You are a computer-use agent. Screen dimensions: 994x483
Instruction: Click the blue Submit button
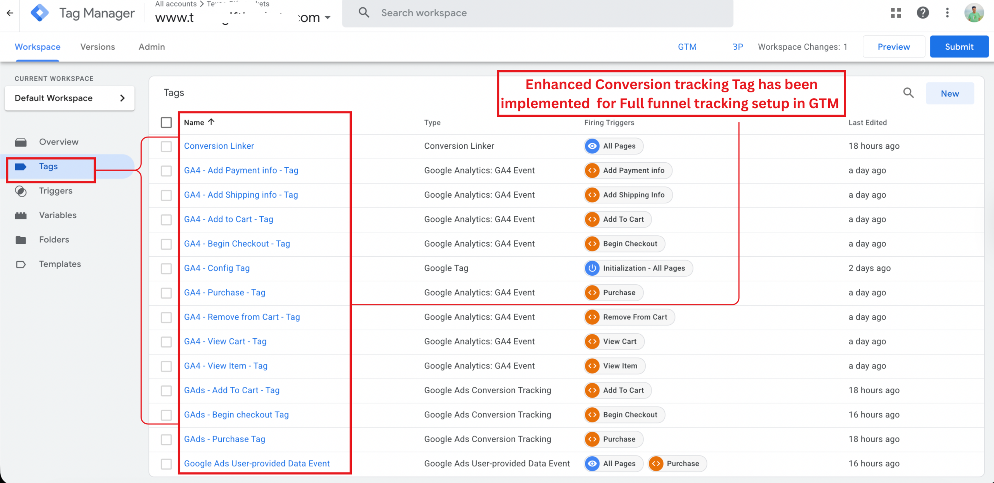(x=959, y=47)
